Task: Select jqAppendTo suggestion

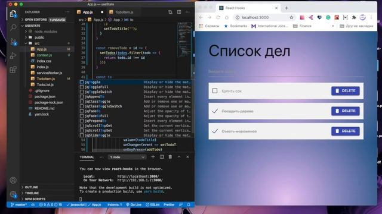Action: click(135, 97)
